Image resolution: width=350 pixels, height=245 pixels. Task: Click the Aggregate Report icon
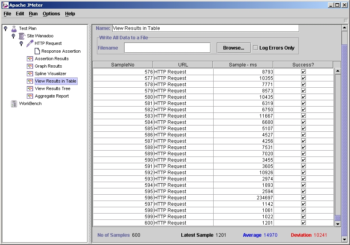click(x=30, y=96)
